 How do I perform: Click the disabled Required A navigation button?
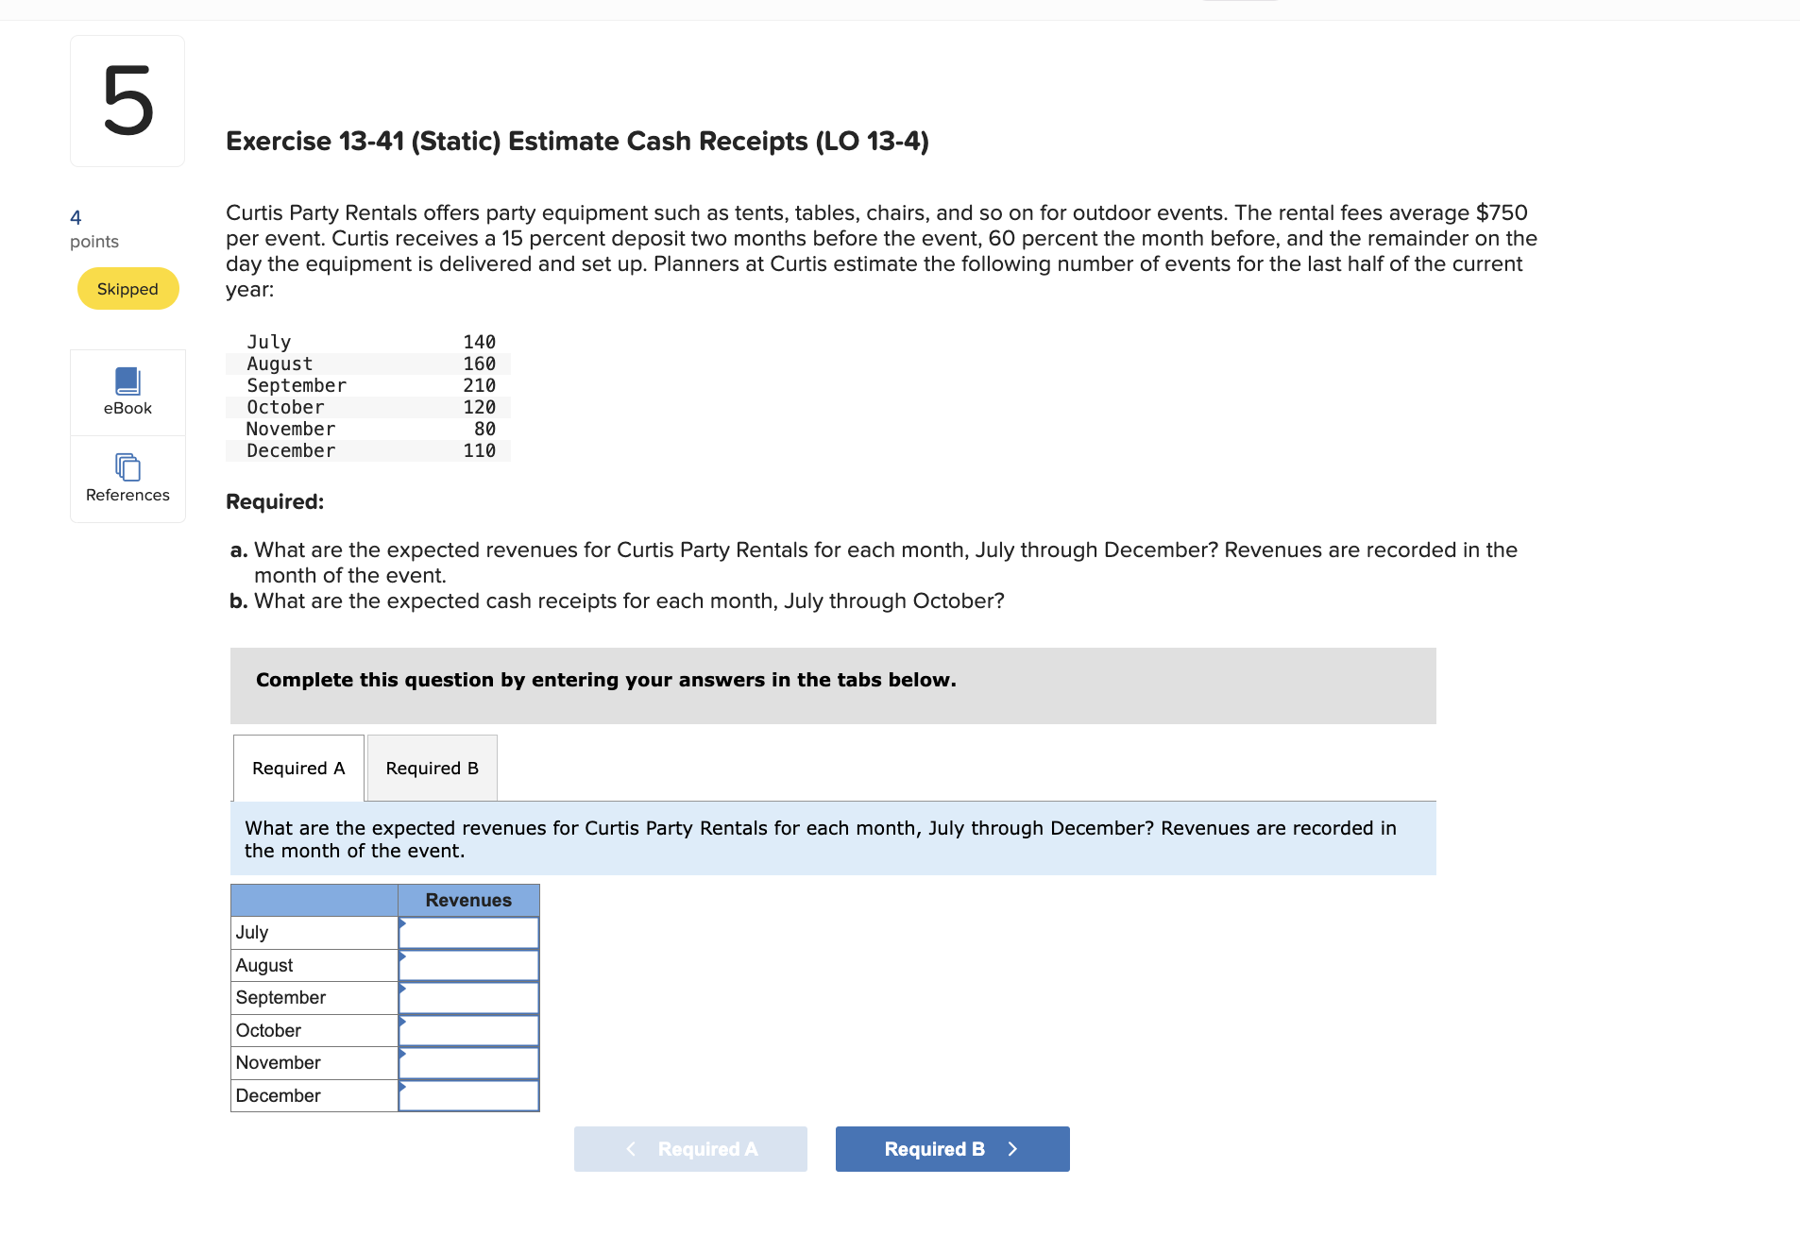tap(690, 1149)
